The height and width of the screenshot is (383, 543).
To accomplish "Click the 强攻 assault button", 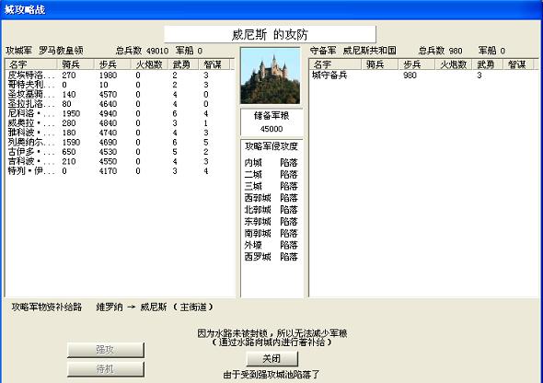I will [x=106, y=350].
